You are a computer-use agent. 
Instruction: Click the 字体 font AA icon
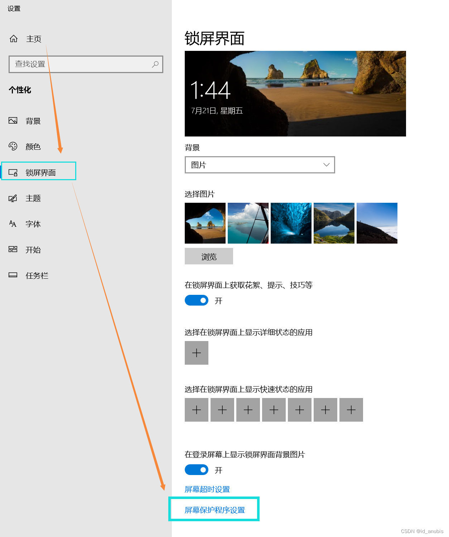[13, 224]
